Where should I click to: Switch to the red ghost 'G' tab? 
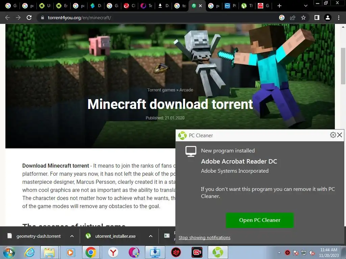(264, 6)
